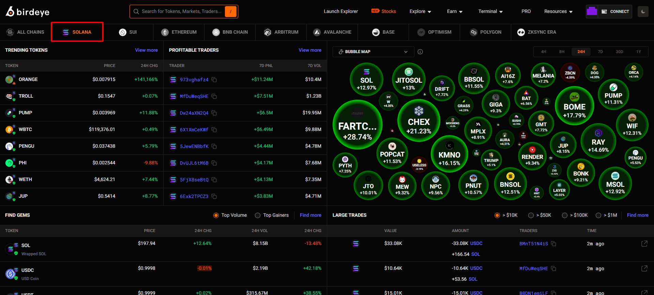Image resolution: width=654 pixels, height=295 pixels.
Task: Copy trader MfDuWeqSHE address in Profitable Traders
Action: click(x=214, y=96)
